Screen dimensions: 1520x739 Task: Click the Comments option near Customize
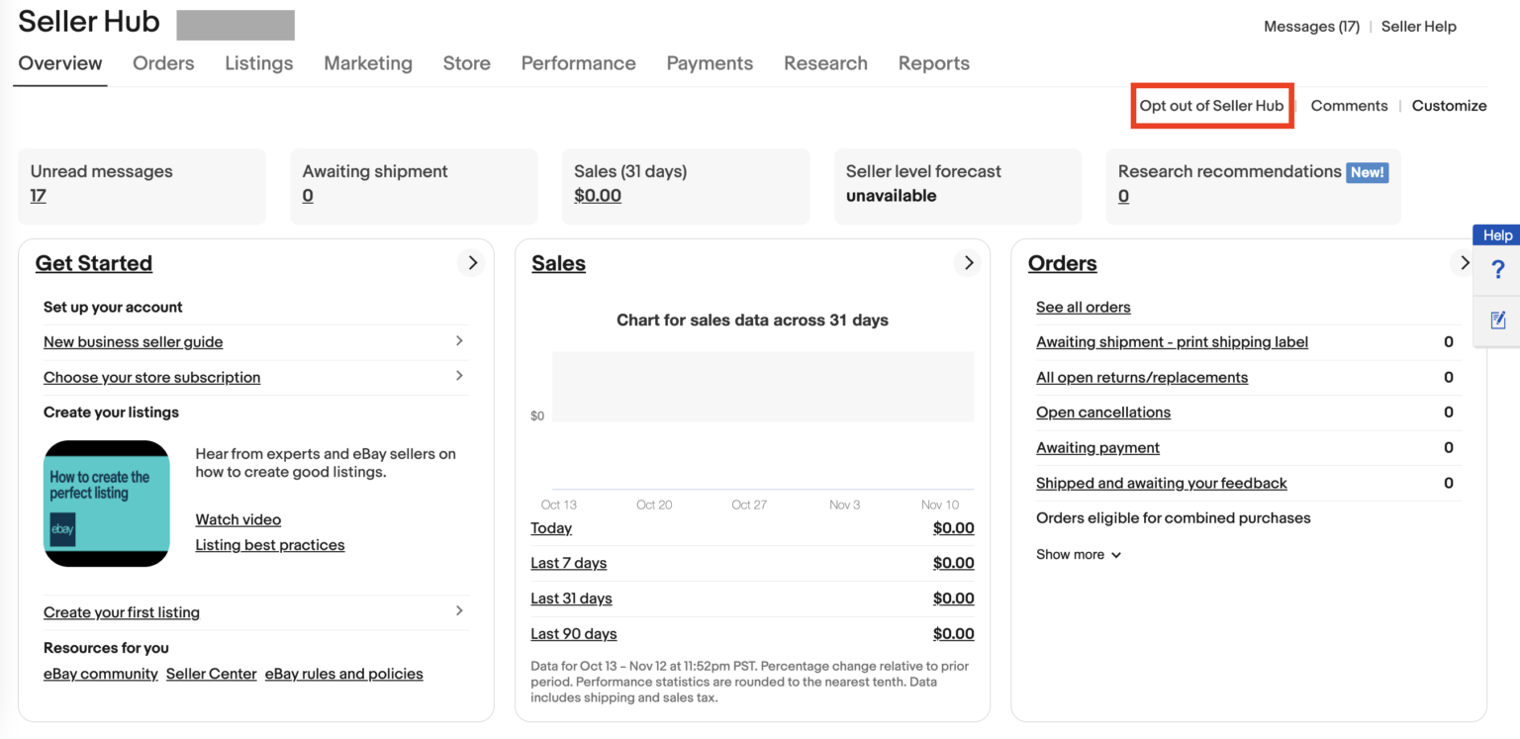pyautogui.click(x=1349, y=105)
